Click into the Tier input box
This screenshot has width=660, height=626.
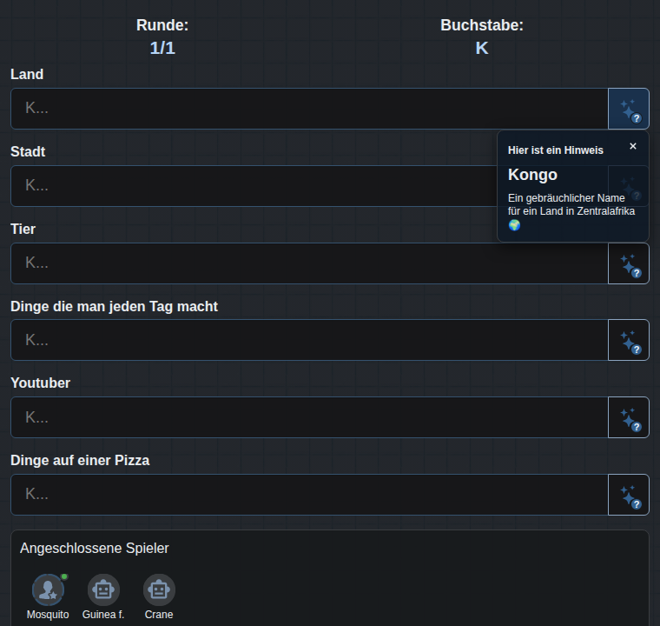309,263
